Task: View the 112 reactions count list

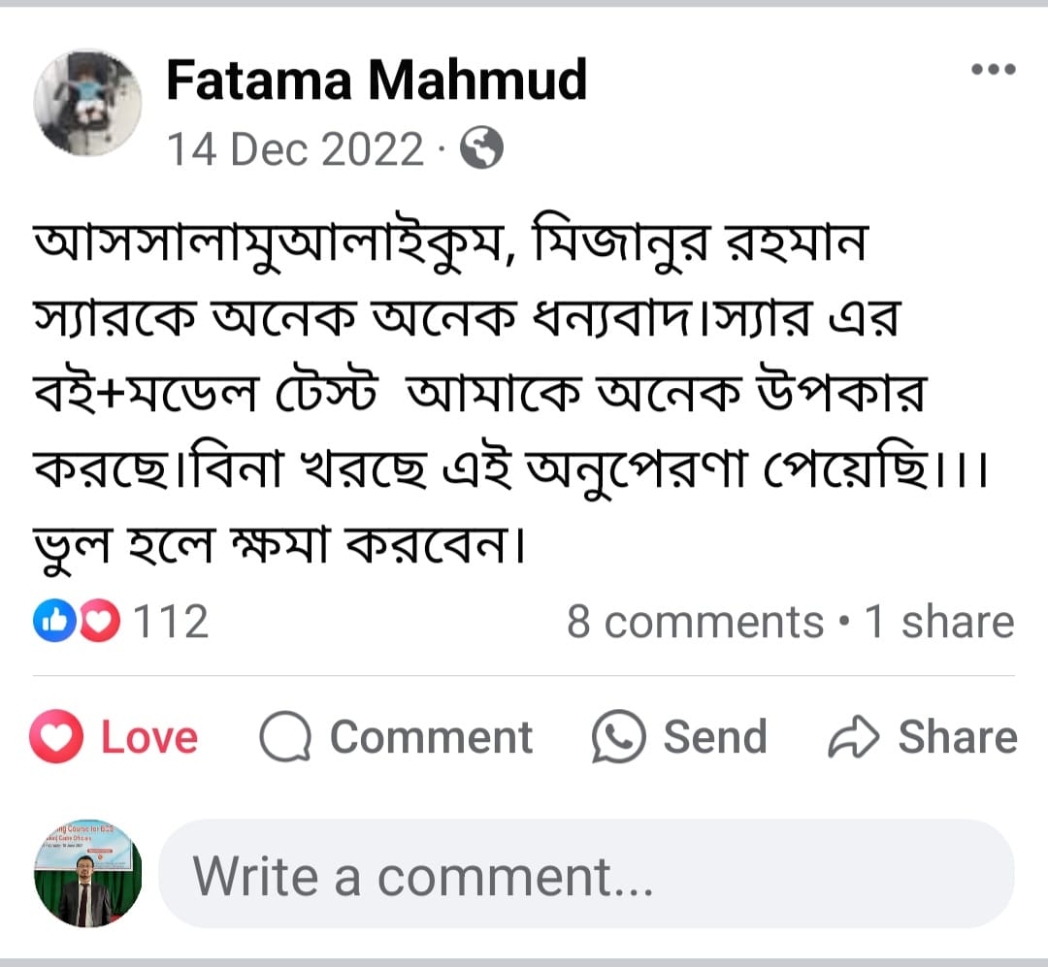Action: pyautogui.click(x=170, y=622)
